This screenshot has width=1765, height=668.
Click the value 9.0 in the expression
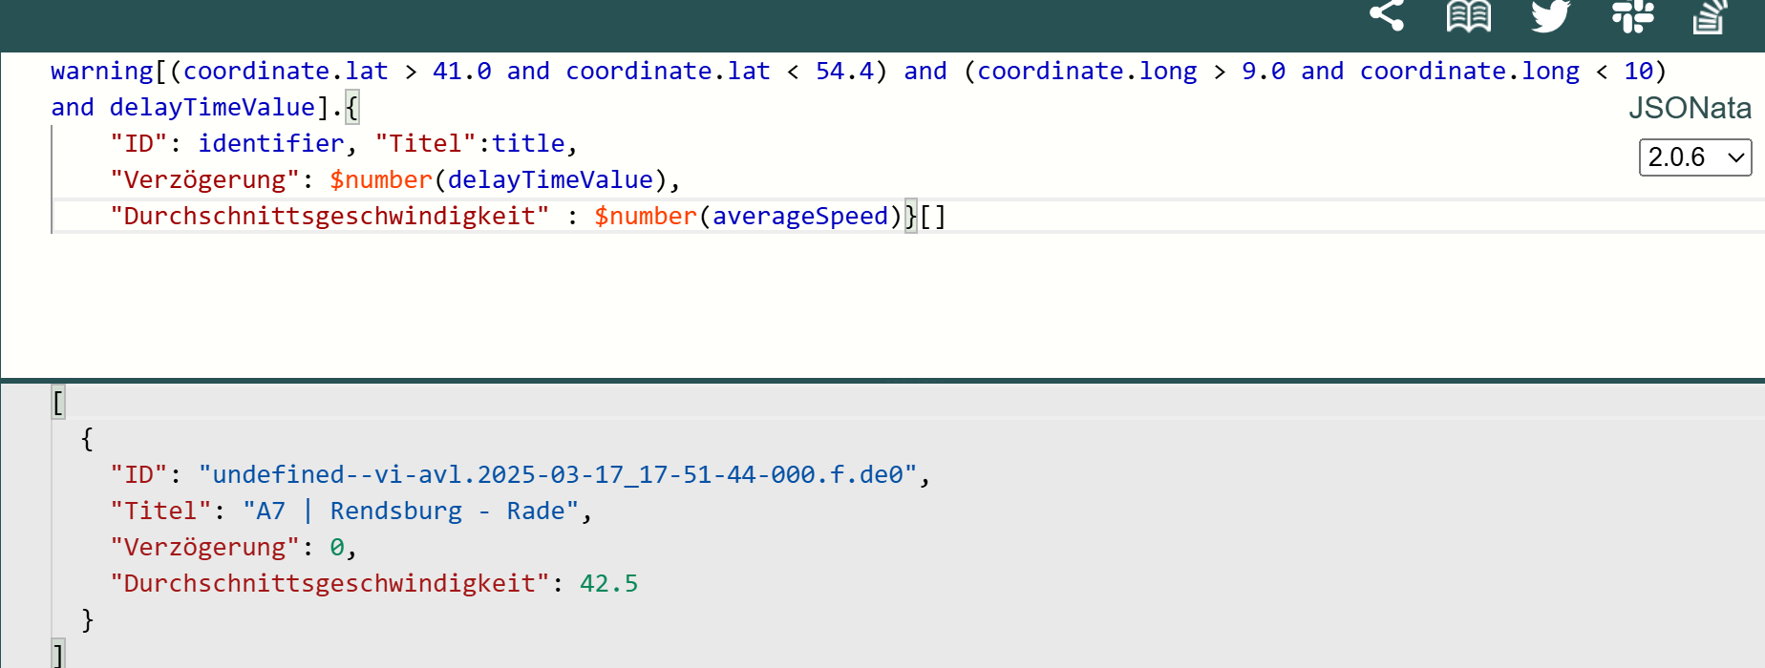point(1264,72)
